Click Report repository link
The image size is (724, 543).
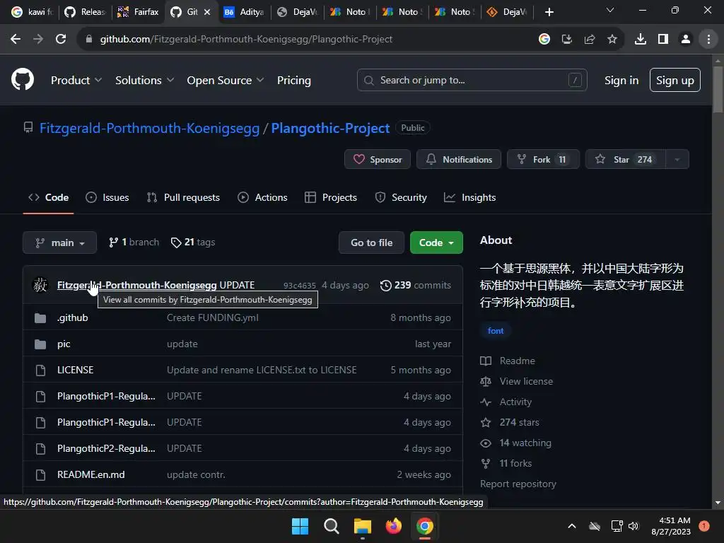pyautogui.click(x=518, y=484)
